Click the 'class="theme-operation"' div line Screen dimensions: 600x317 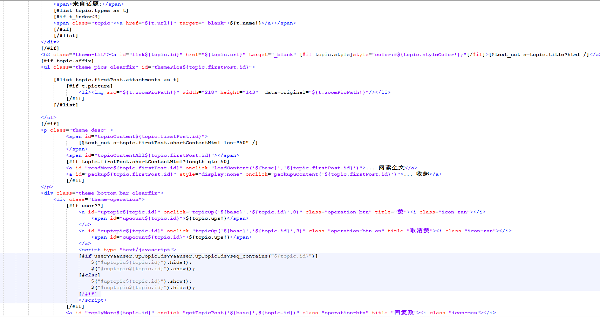(99, 199)
